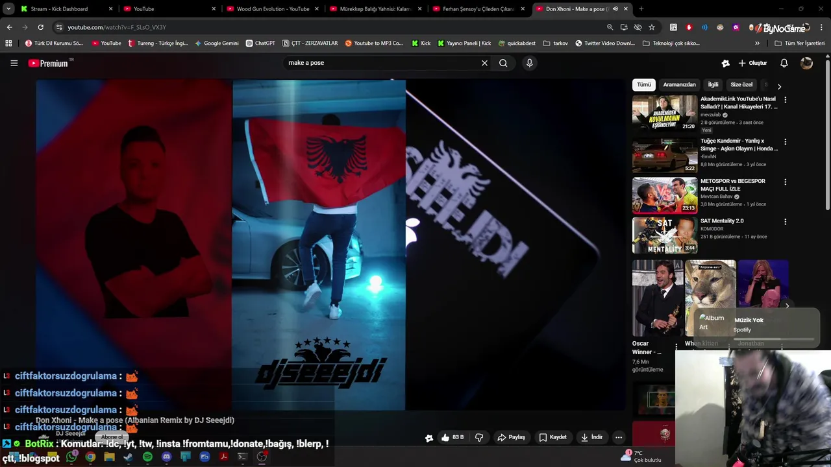831x467 pixels.
Task: Open the ChatGPT bookmark
Action: (x=260, y=43)
